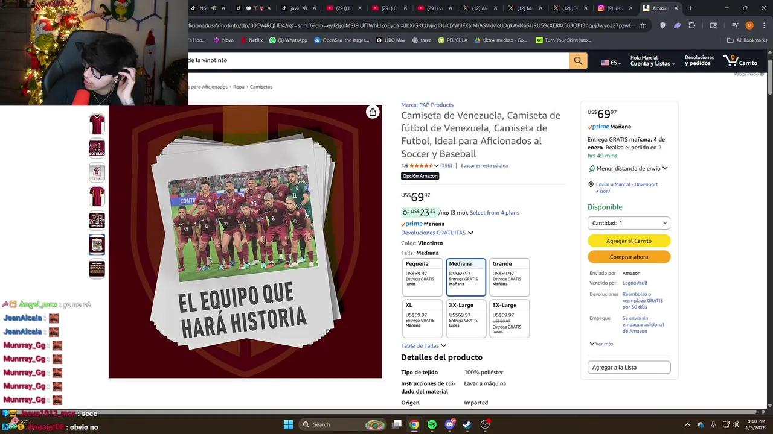
Task: Open the PELICULA bookmark
Action: tap(453, 40)
